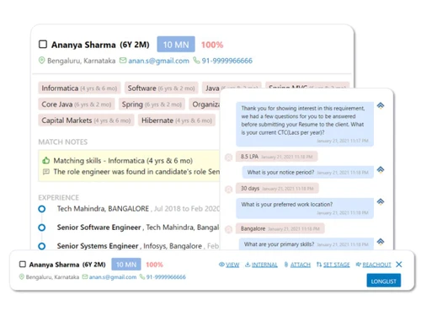Click the eye icon next to VIEW
This screenshot has width=421, height=316.
click(221, 265)
